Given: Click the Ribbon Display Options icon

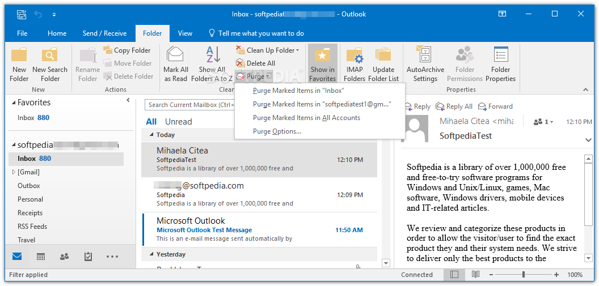Looking at the screenshot, I should (503, 14).
